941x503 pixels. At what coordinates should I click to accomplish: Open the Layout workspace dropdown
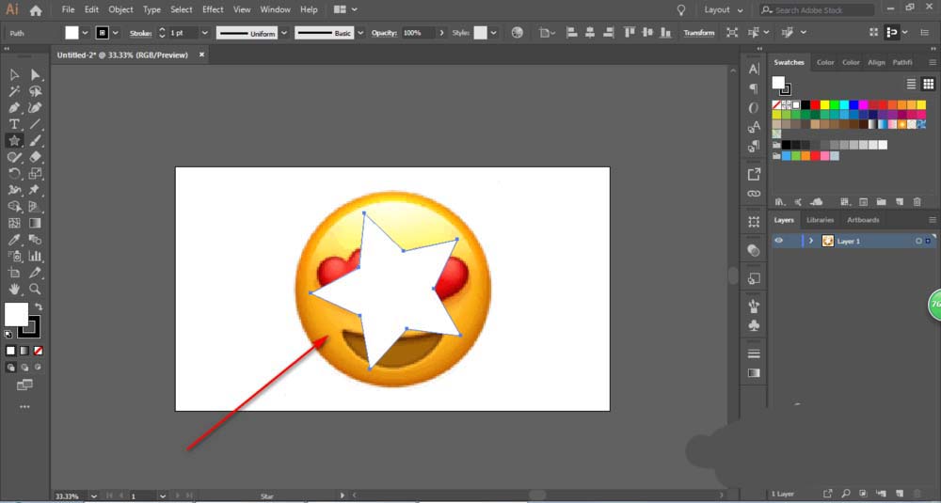tap(724, 10)
